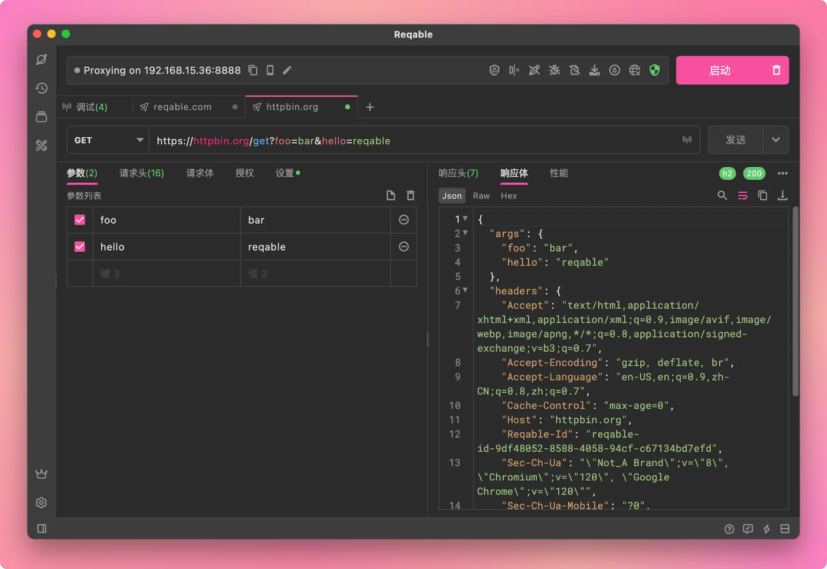Copy the response body content

763,196
